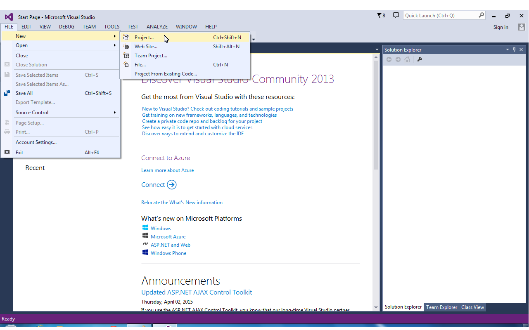Close the open FILE menu
This screenshot has width=529, height=330.
click(x=9, y=27)
